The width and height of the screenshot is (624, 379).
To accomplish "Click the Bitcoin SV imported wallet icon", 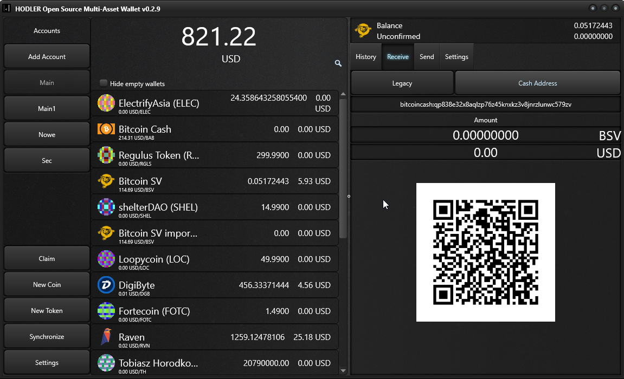I will click(106, 233).
